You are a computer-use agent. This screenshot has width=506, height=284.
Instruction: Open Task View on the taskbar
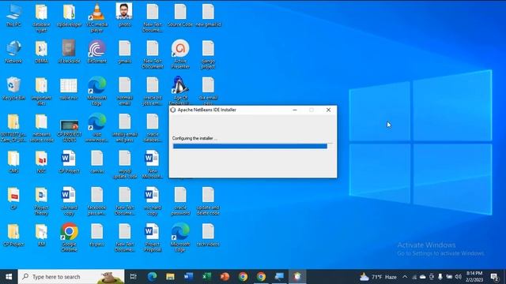133,277
